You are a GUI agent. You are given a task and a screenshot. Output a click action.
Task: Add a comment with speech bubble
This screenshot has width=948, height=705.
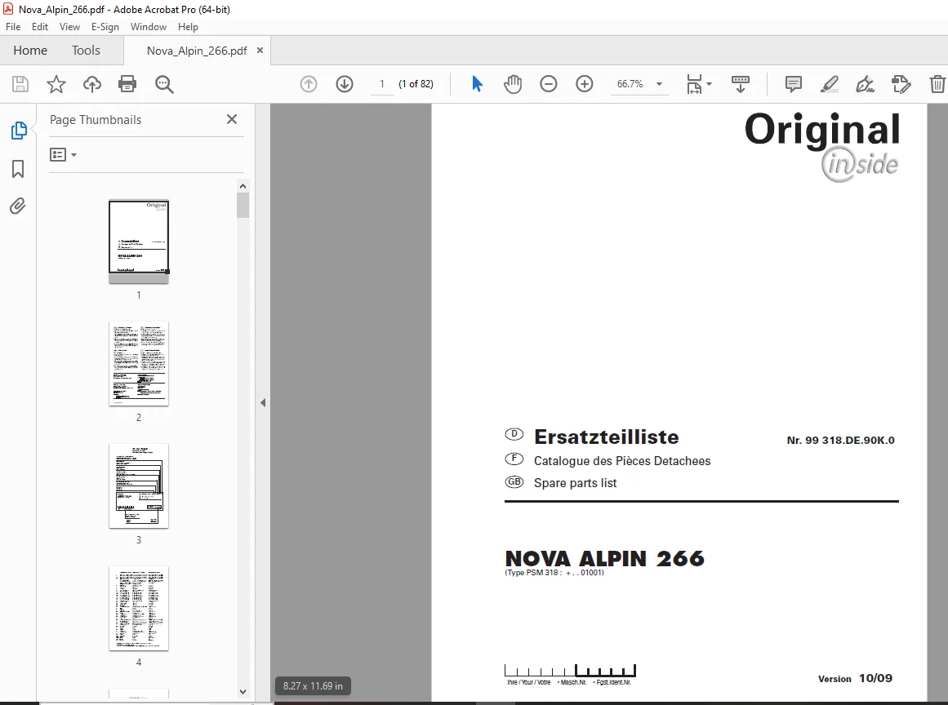click(793, 84)
